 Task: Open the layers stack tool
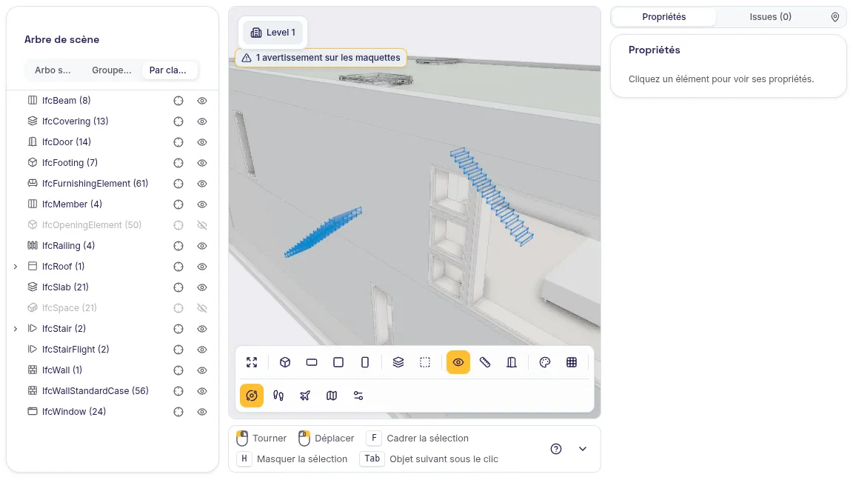[398, 362]
